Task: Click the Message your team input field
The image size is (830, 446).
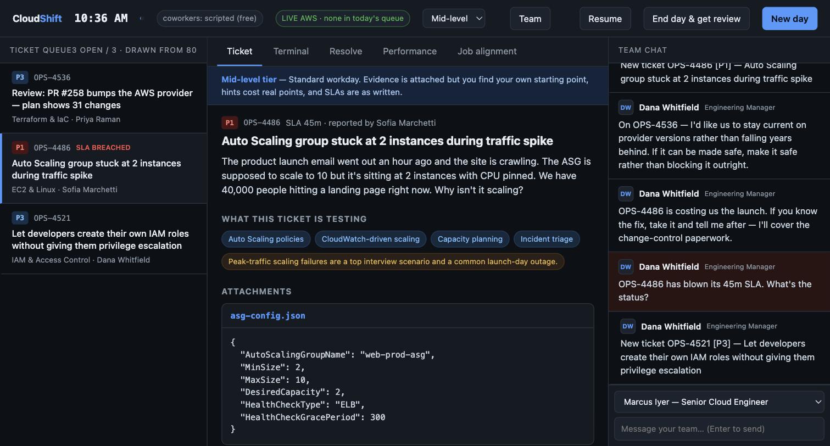Action: (x=719, y=429)
